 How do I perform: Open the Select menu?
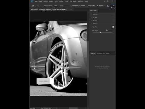61,2
